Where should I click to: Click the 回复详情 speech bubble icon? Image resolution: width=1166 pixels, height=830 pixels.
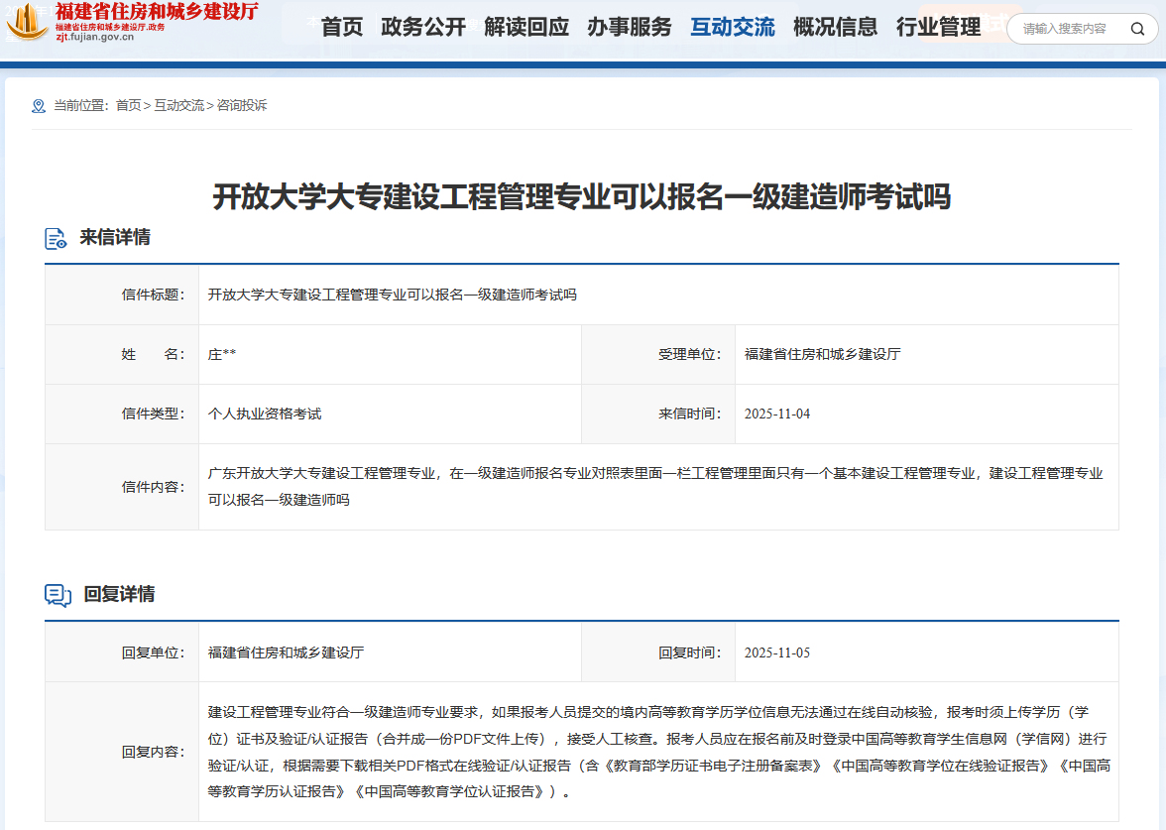[58, 595]
